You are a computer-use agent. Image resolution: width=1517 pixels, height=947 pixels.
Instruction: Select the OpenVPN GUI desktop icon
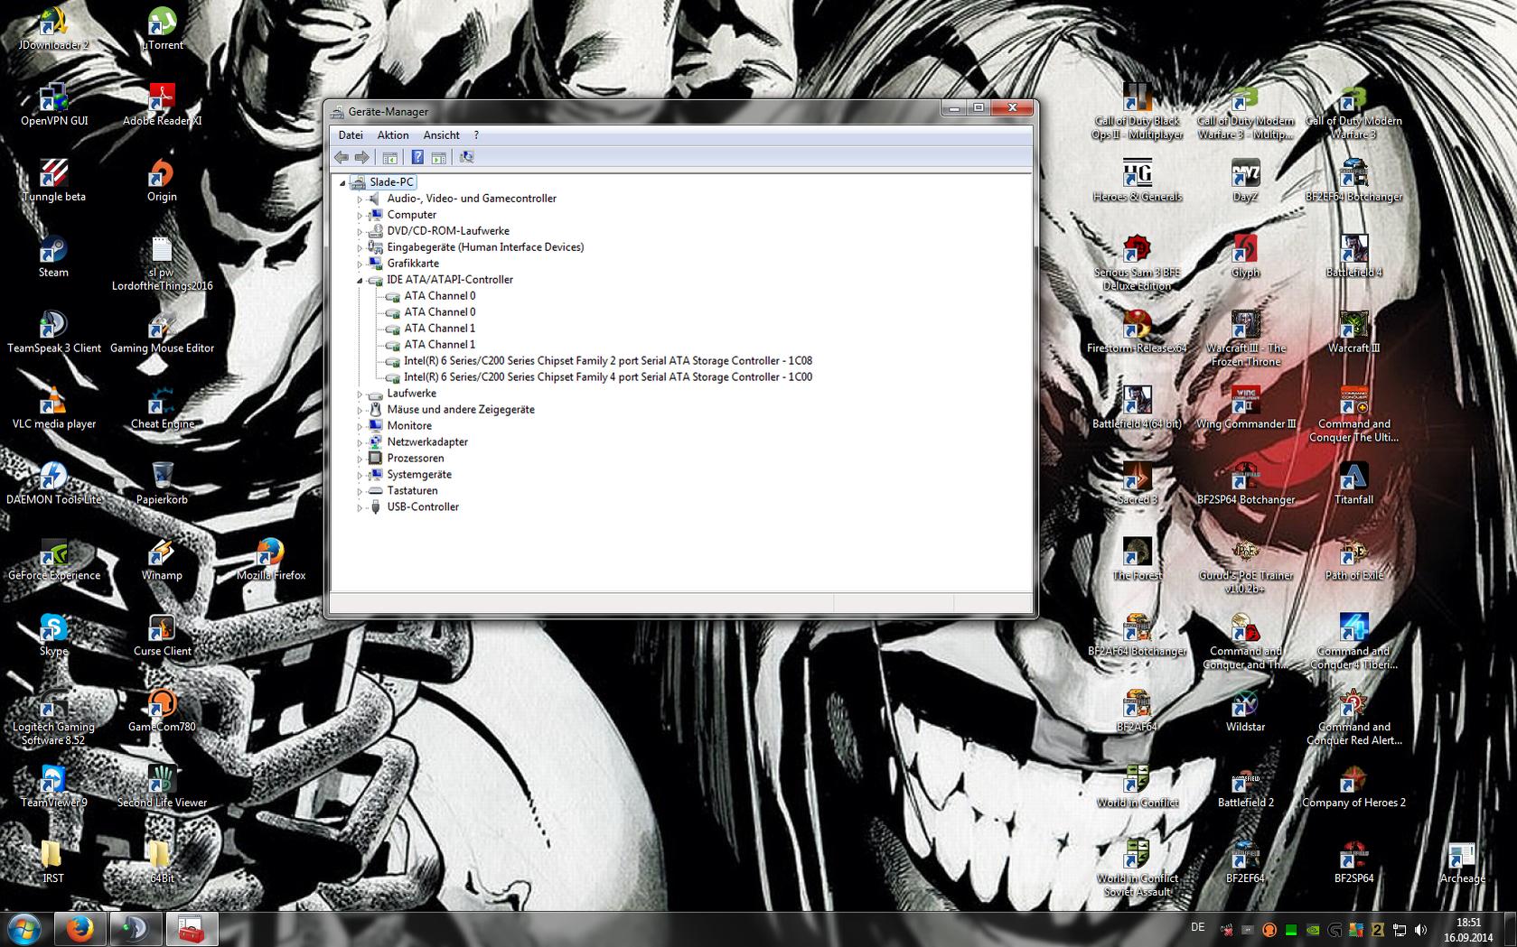point(53,104)
